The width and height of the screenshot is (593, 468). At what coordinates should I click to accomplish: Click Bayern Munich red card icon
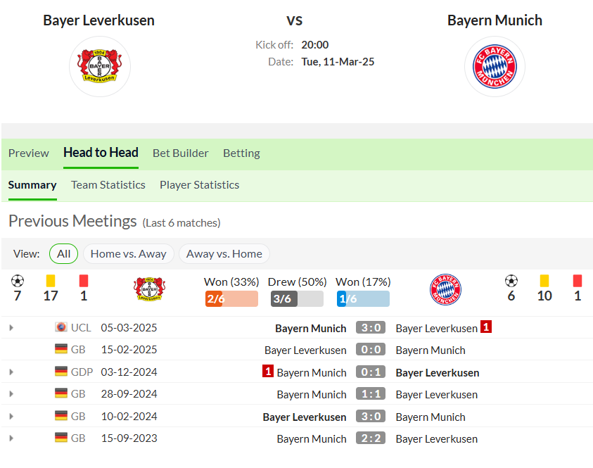pos(578,281)
